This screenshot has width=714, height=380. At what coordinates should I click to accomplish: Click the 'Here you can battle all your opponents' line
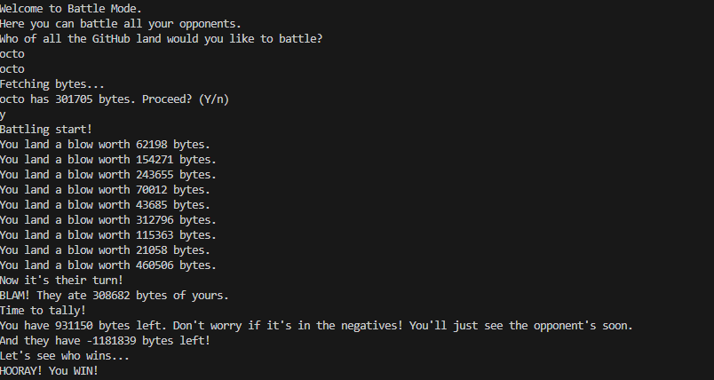point(121,24)
